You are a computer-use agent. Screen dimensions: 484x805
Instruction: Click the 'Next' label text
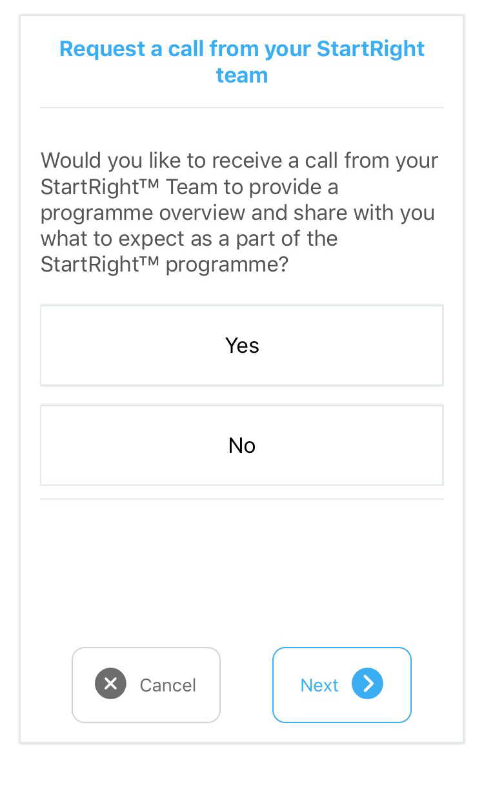tap(319, 685)
